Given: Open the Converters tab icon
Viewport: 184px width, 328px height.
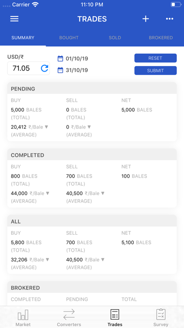Looking at the screenshot, I should (x=69, y=315).
